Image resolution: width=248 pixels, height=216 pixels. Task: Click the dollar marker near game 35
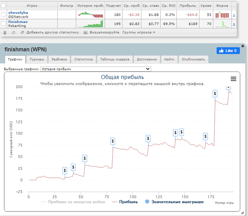tap(65, 171)
